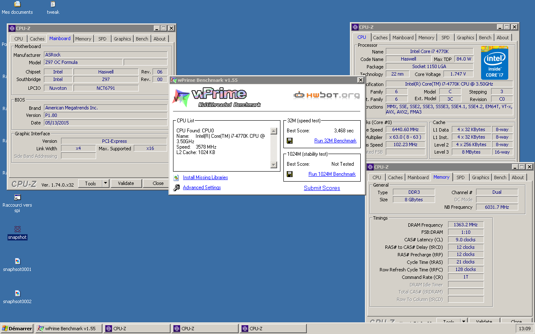Maximize the Mainboard CPU-Z window
This screenshot has height=334, width=535.
point(164,28)
